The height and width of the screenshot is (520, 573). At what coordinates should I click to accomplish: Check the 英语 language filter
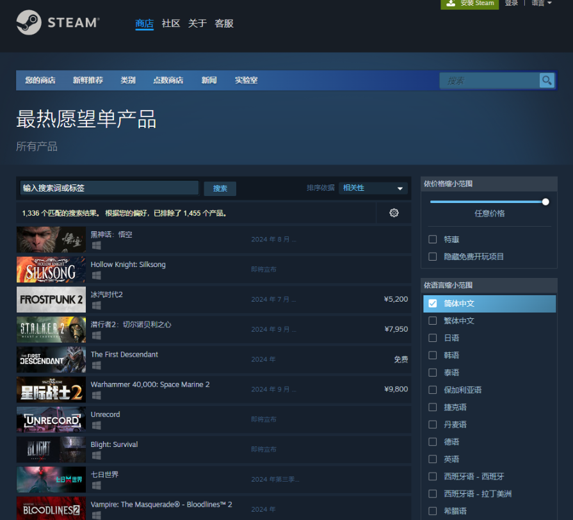(x=432, y=459)
